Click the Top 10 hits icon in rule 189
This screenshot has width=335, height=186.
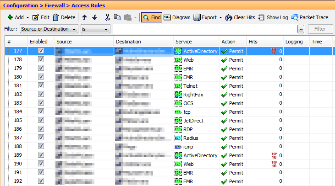tap(274, 155)
